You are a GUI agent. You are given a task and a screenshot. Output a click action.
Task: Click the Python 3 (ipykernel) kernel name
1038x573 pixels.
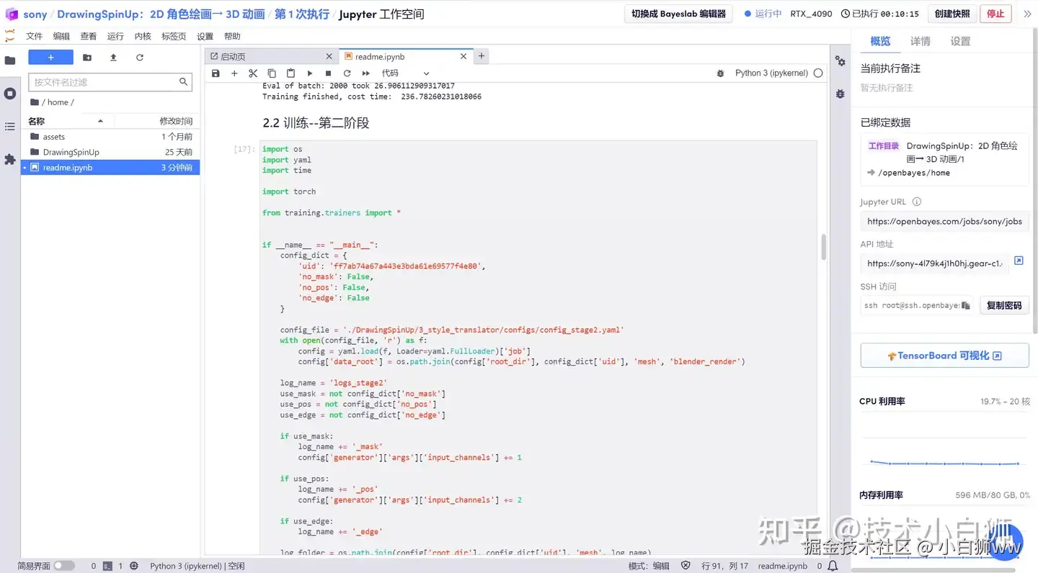(x=771, y=73)
